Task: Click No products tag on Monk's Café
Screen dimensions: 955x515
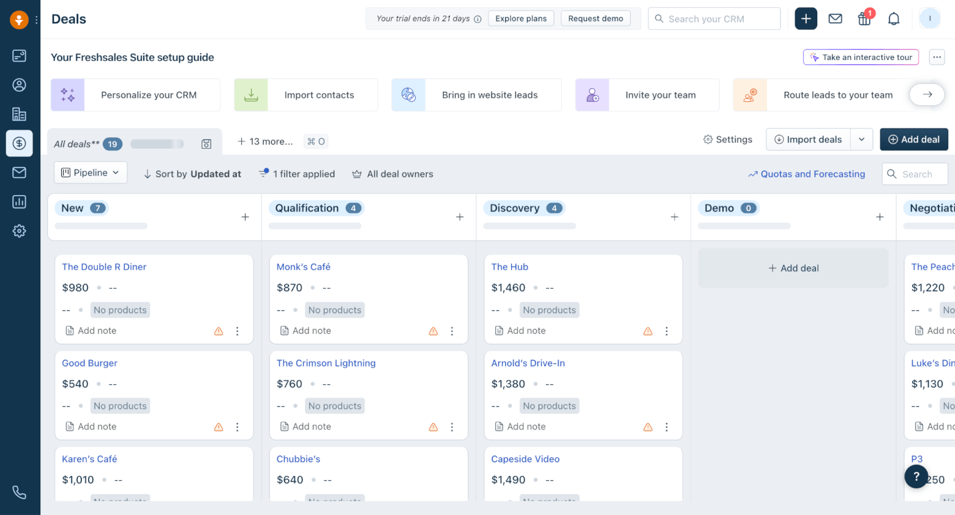Action: point(335,310)
